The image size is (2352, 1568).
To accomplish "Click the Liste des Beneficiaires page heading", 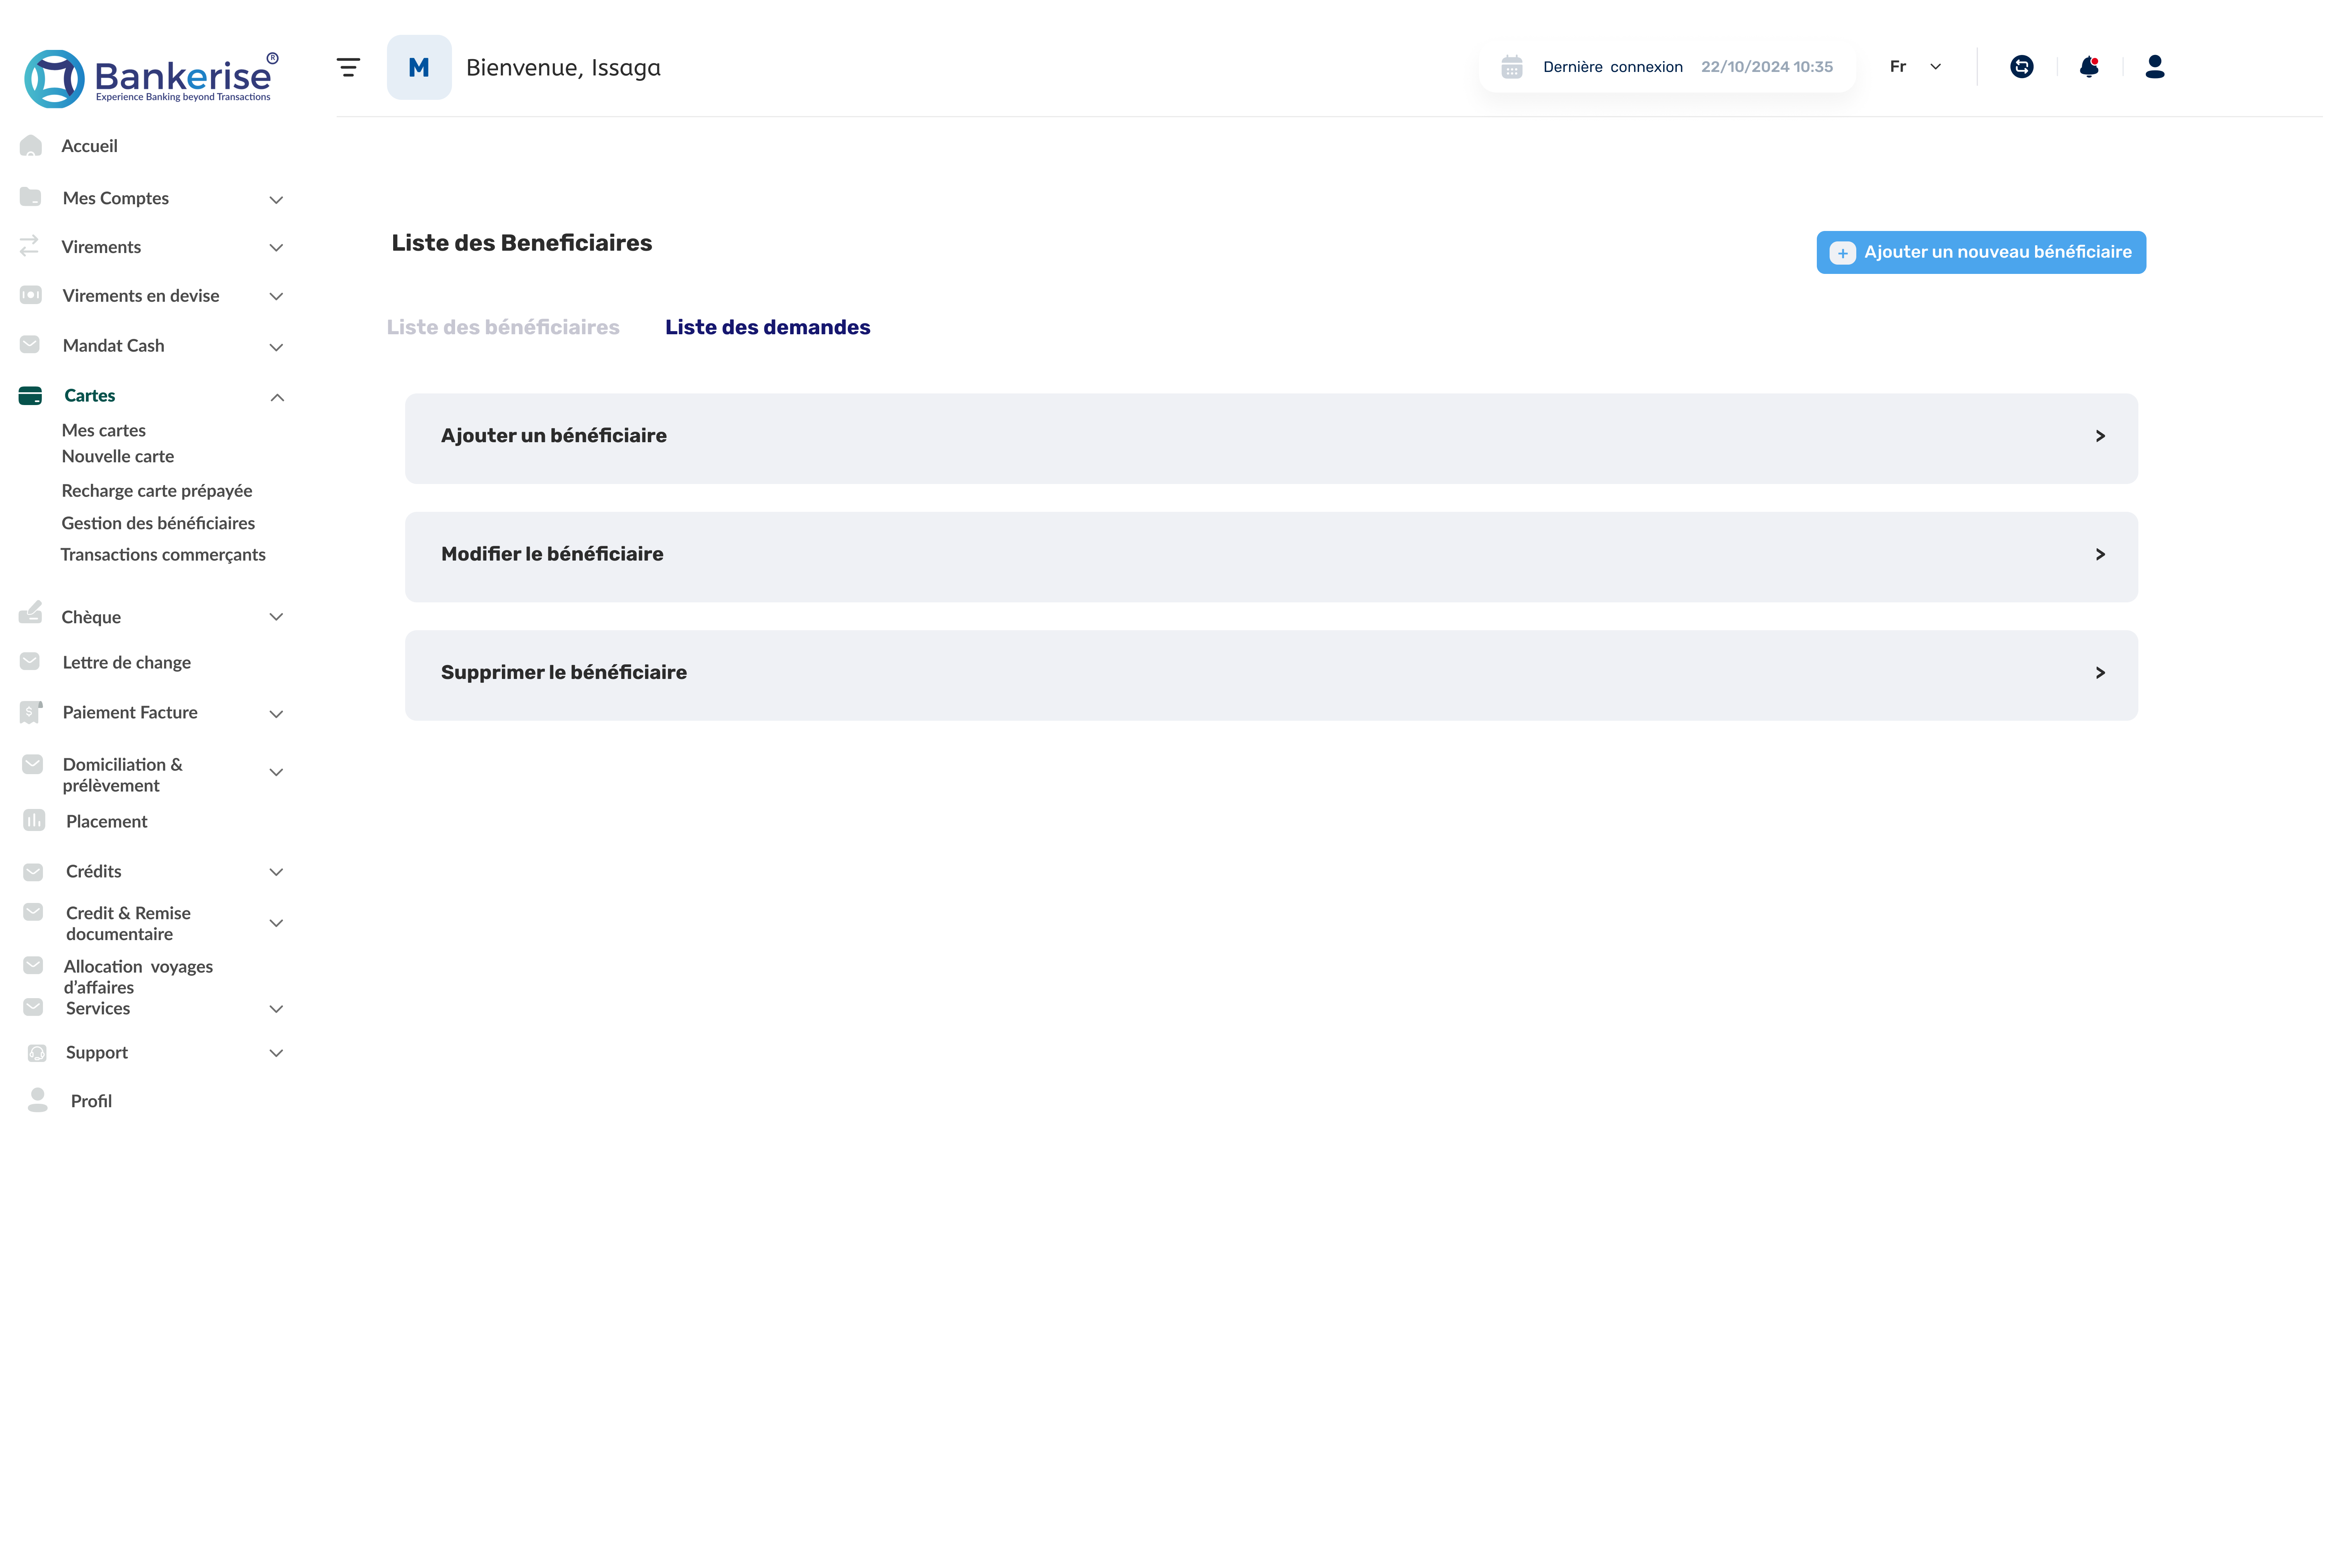I will pyautogui.click(x=522, y=243).
